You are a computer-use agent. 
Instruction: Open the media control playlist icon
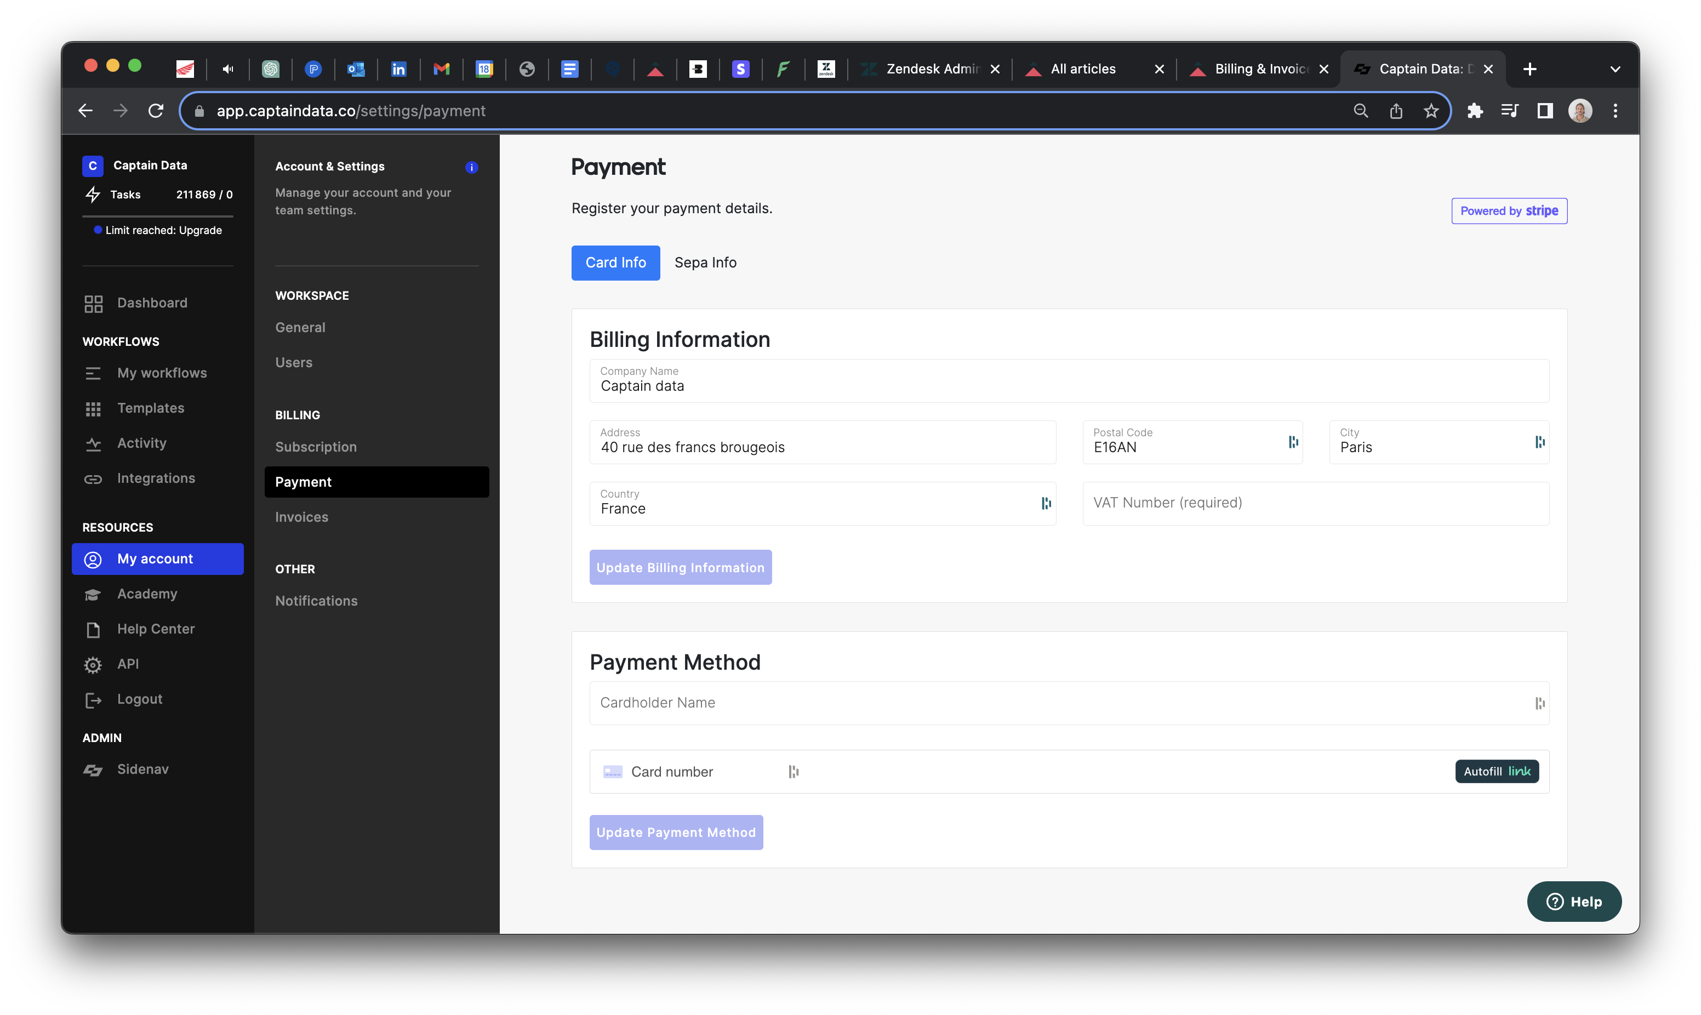tap(1510, 111)
